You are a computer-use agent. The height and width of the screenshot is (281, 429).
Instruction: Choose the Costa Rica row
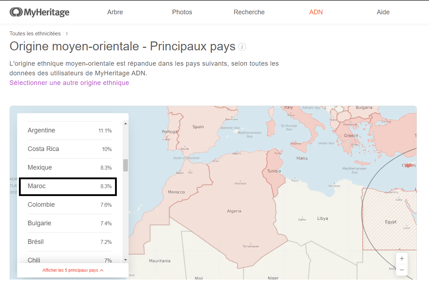pos(70,149)
